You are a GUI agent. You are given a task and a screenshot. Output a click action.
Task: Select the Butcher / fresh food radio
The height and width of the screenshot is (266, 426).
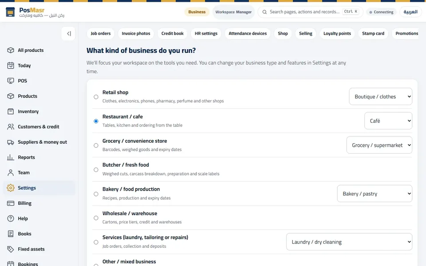tap(96, 170)
